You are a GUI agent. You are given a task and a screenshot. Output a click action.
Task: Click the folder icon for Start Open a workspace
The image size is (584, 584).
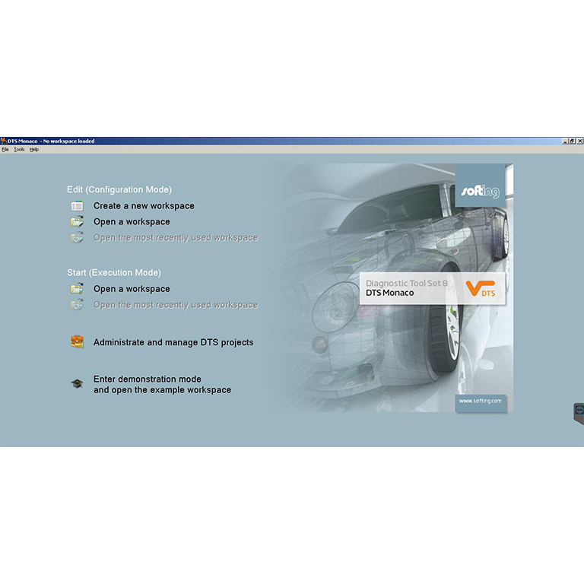click(77, 289)
